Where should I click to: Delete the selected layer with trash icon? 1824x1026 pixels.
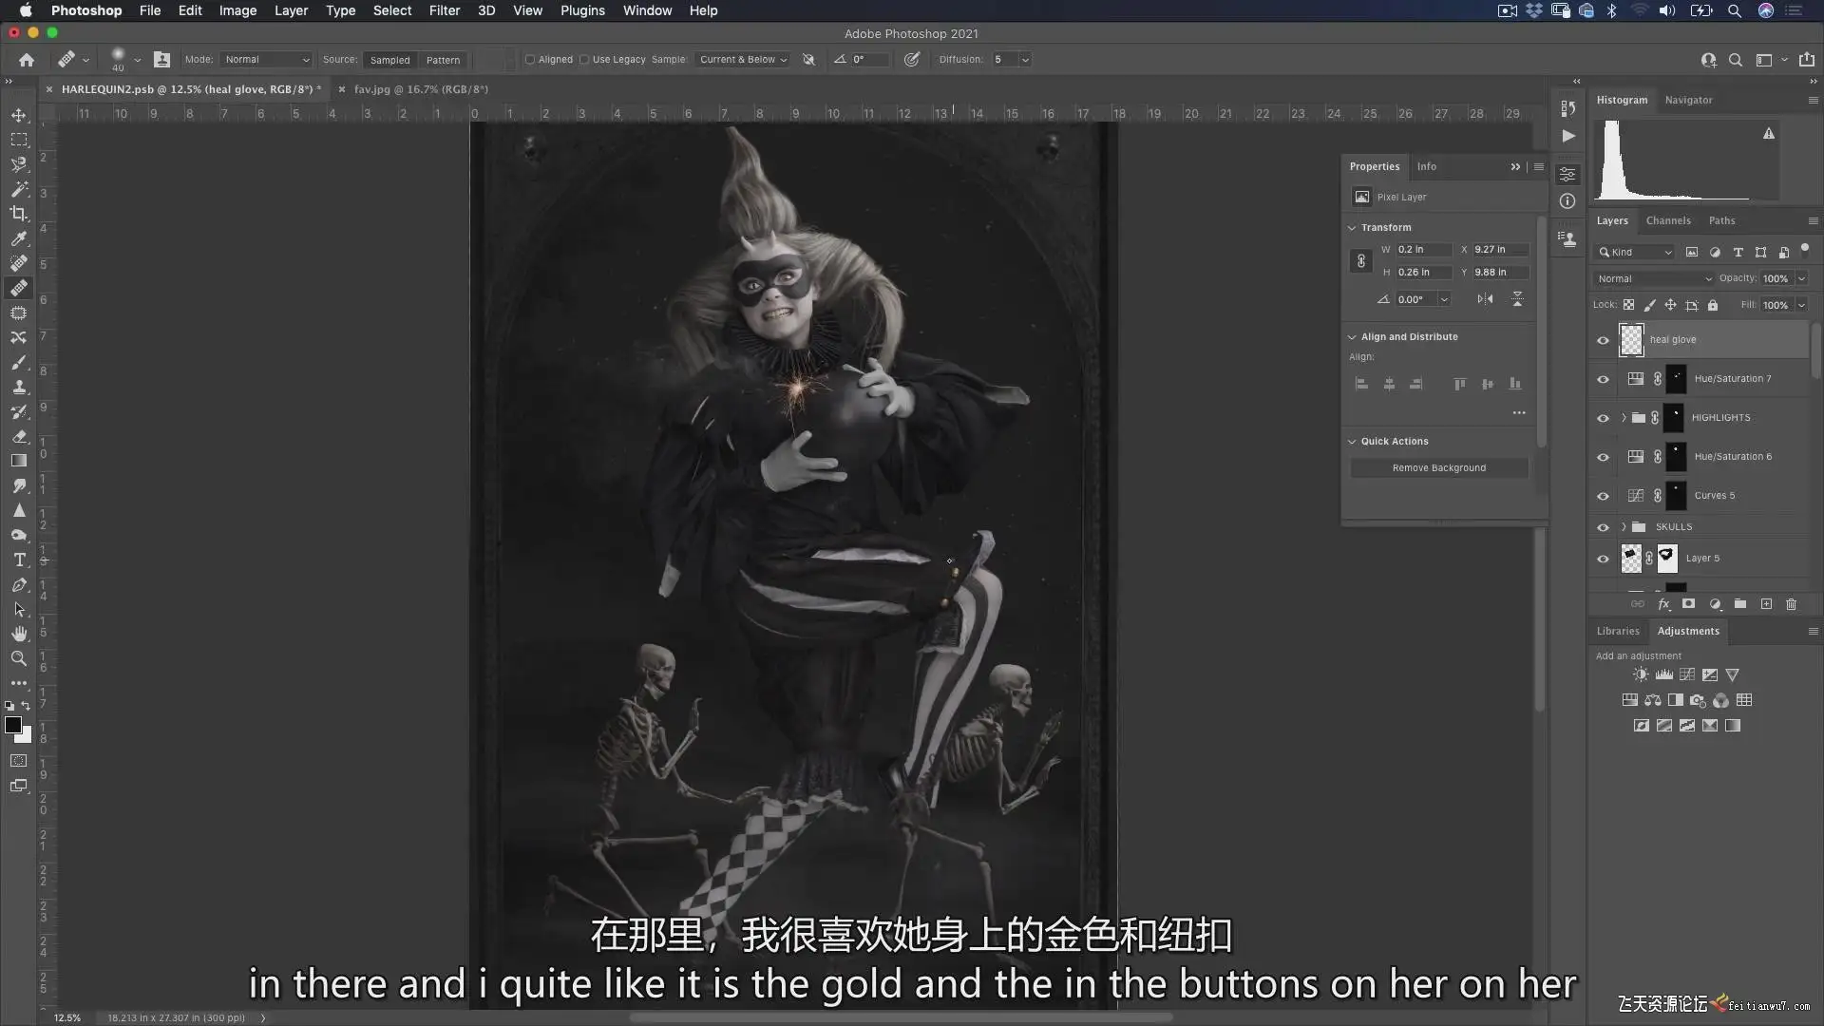[x=1792, y=604]
